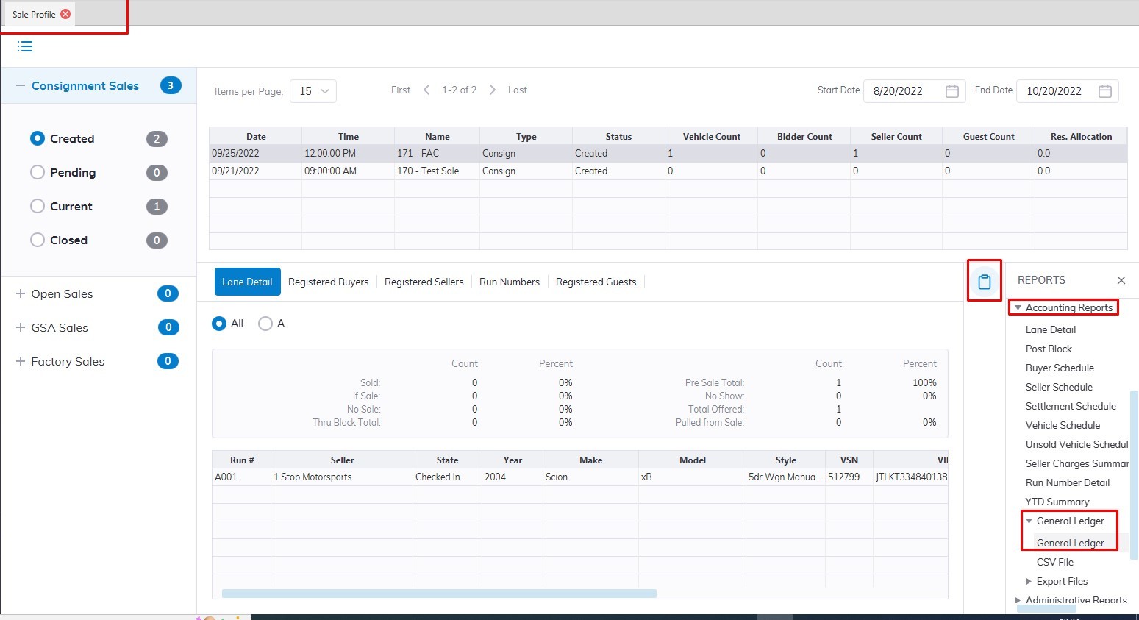
Task: Expand the Export Files tree node
Action: [1029, 581]
